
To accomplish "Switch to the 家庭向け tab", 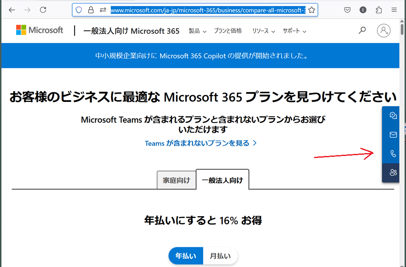I will (176, 180).
